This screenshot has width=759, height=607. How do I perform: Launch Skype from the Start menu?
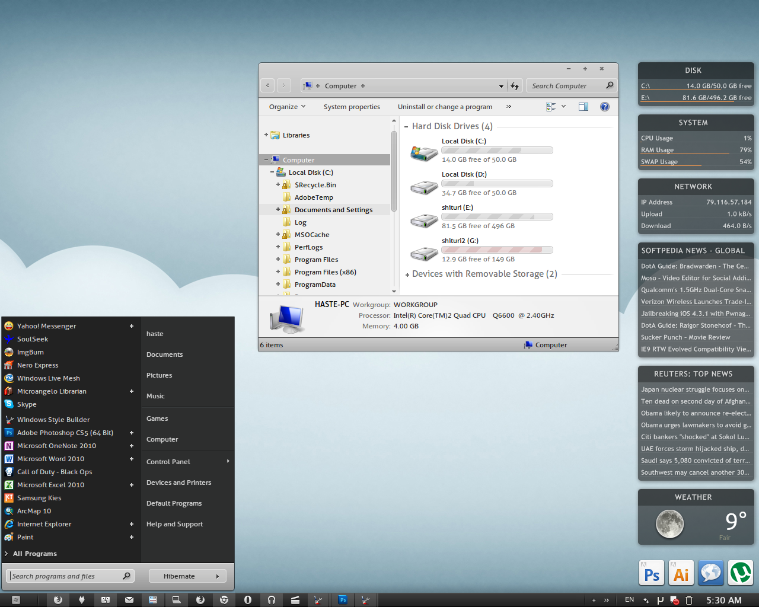click(27, 404)
